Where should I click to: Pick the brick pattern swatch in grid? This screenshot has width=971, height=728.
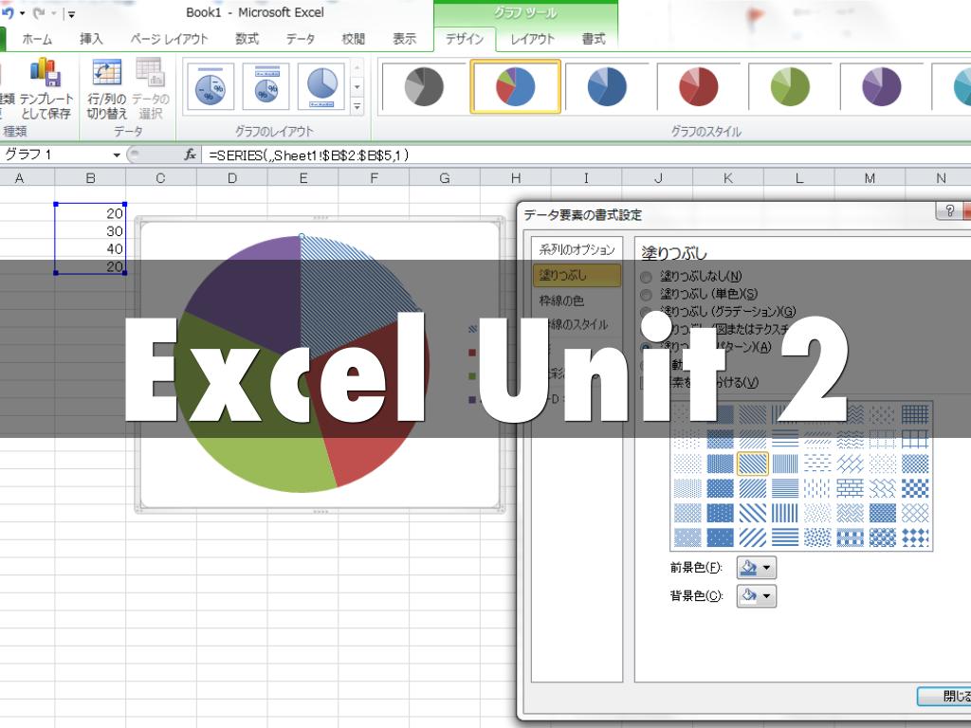click(x=851, y=488)
